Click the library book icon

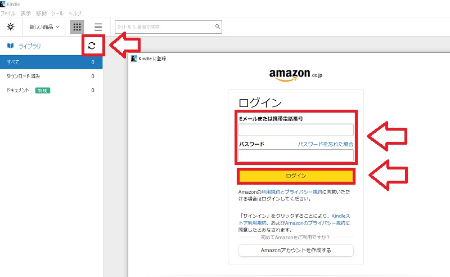[x=10, y=46]
